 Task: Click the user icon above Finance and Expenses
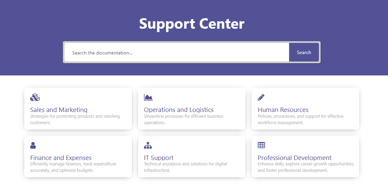click(33, 145)
